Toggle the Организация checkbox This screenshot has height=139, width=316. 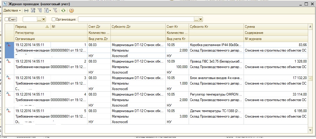coord(53,19)
